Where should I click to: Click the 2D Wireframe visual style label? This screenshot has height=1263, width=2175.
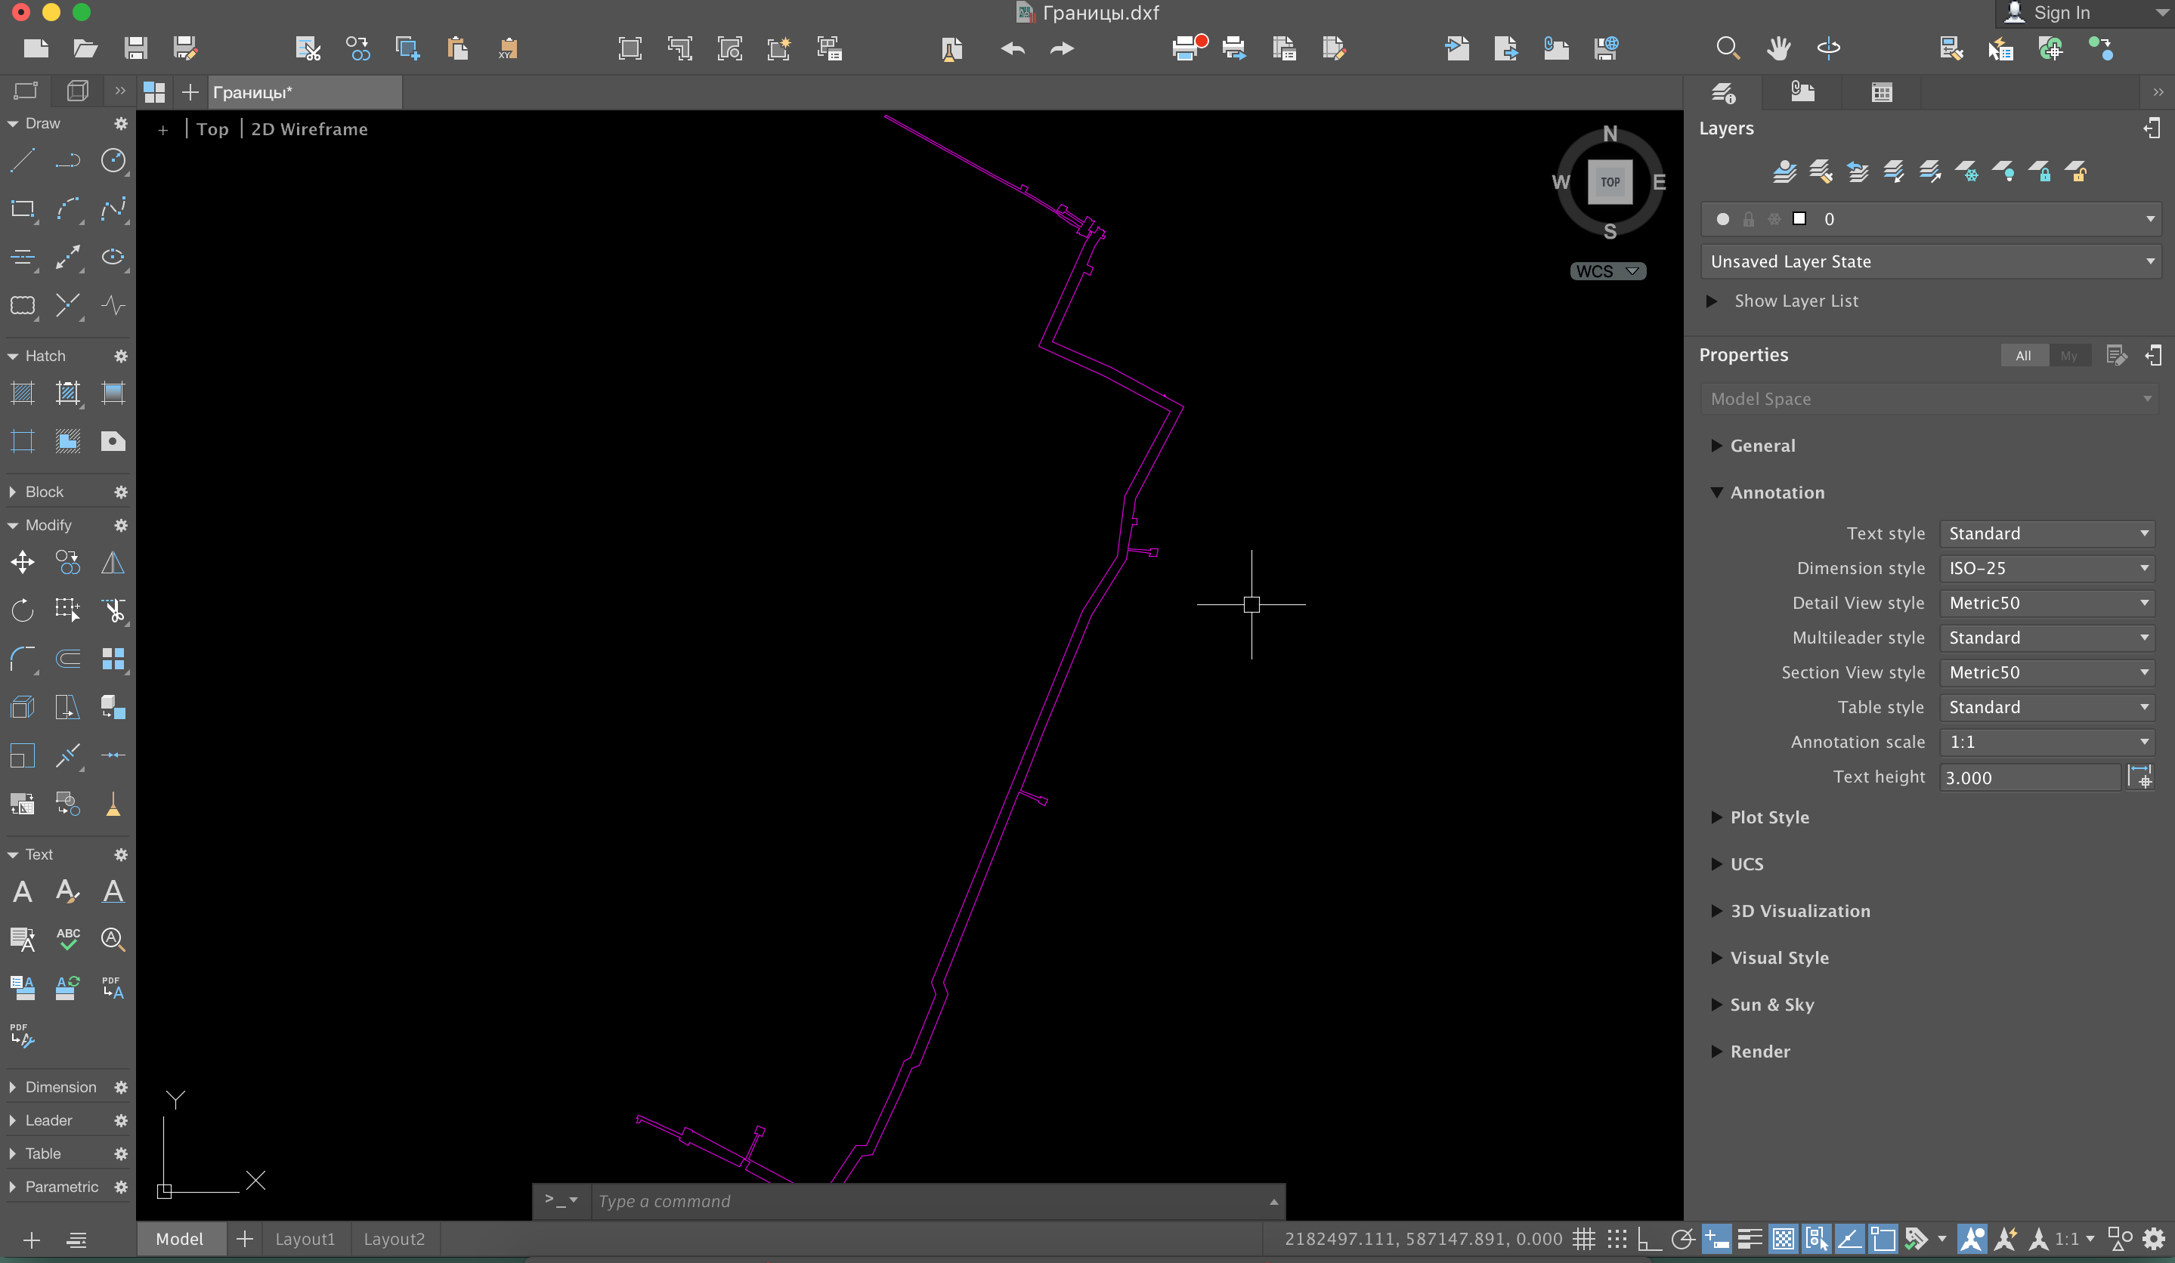tap(309, 129)
